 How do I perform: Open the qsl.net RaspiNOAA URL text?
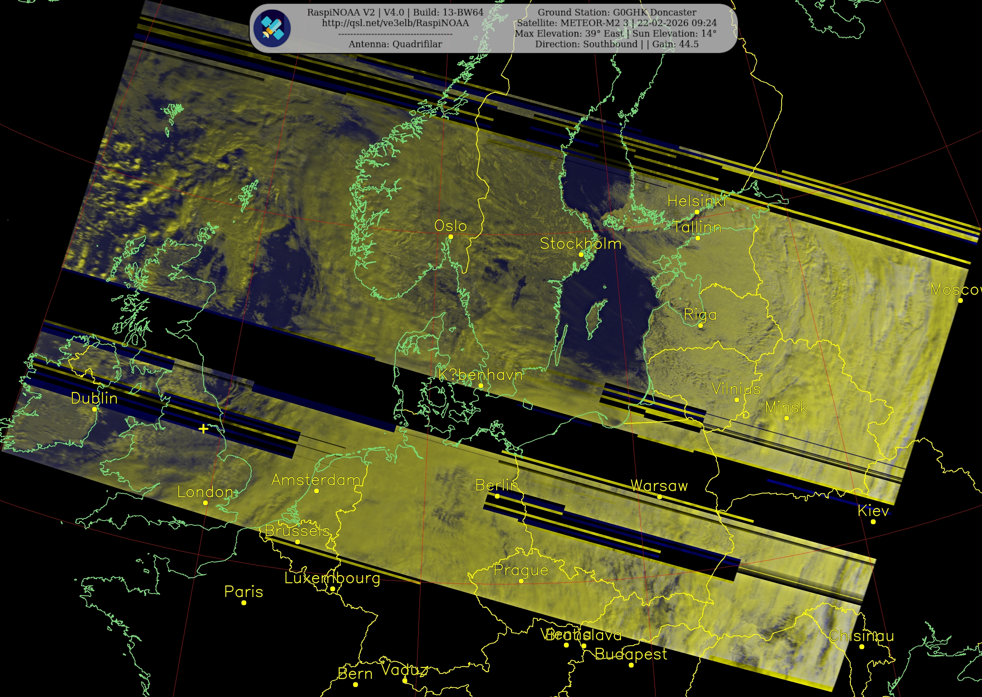[x=395, y=23]
